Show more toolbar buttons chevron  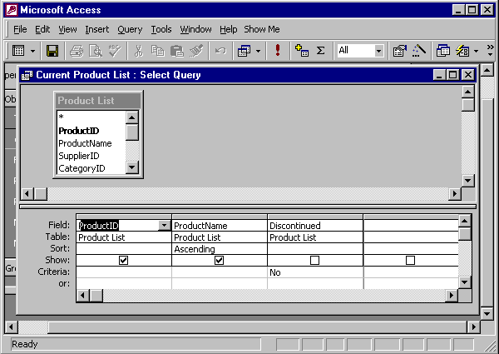(490, 50)
